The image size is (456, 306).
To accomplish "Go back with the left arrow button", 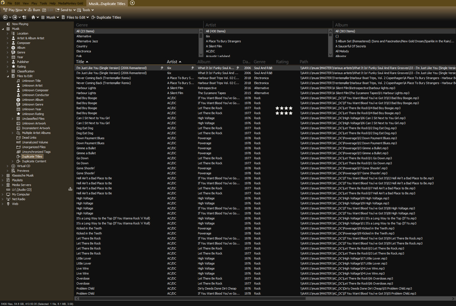I will [x=5, y=18].
